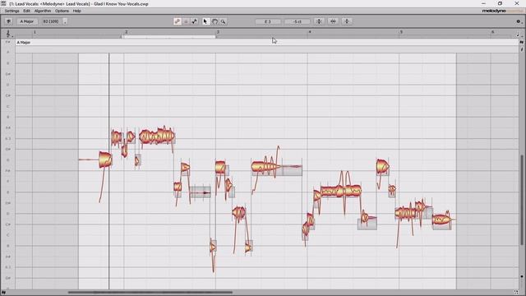Viewport: 526px width, 296px height.
Task: Select the last note blob before bar 6
Action: tap(442, 220)
